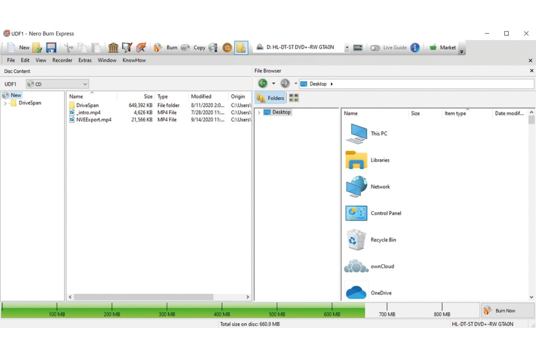The width and height of the screenshot is (536, 357).
Task: Click the orange eject disc icon
Action: coord(227,47)
